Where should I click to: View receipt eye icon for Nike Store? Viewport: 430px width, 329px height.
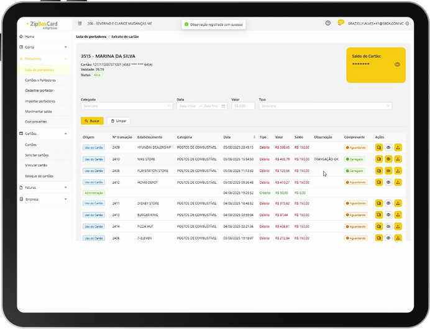pyautogui.click(x=388, y=159)
